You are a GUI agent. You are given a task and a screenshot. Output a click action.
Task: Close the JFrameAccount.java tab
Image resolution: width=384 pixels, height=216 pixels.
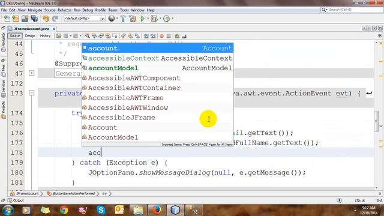pos(54,29)
